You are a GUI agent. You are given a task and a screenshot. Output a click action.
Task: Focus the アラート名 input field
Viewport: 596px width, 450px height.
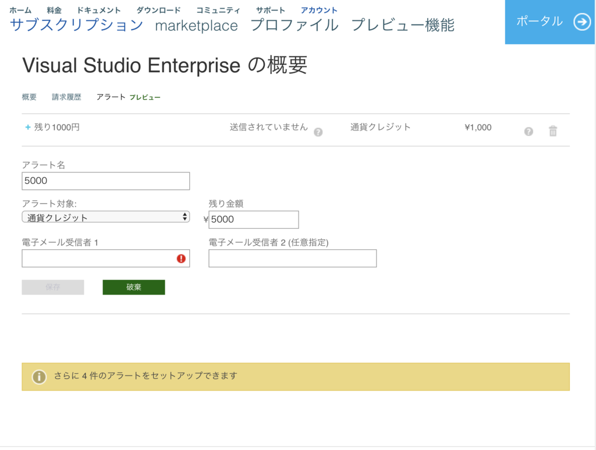coord(106,181)
